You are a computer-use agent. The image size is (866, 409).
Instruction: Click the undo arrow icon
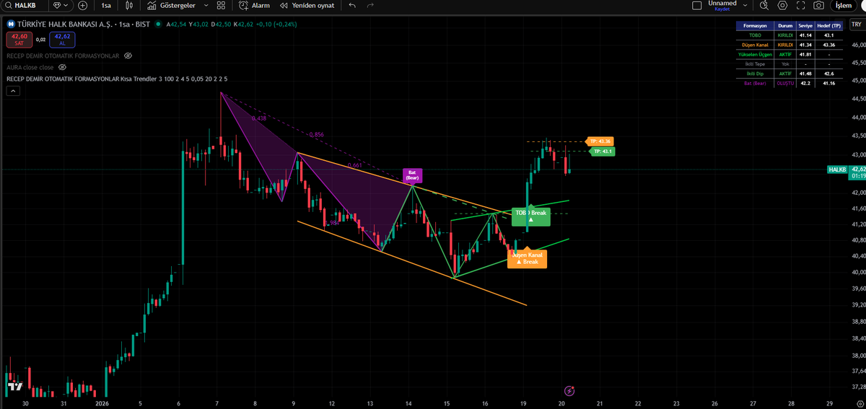(x=351, y=5)
